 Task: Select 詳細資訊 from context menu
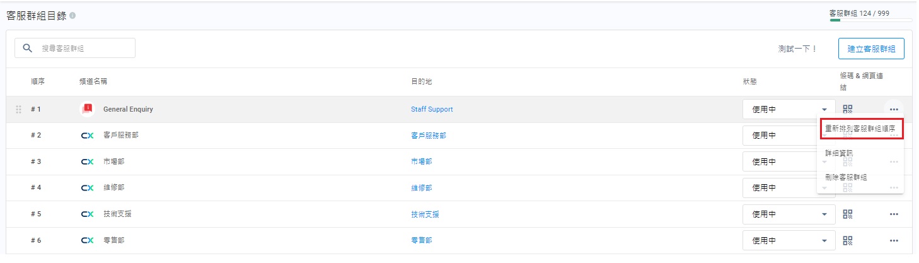(x=839, y=153)
